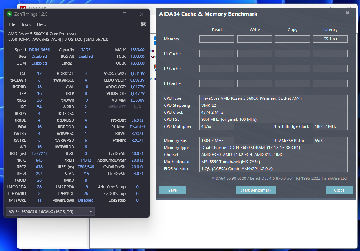360x251 pixels.
Task: Click the UCLK 1833.00 value
Action: coord(137,63)
